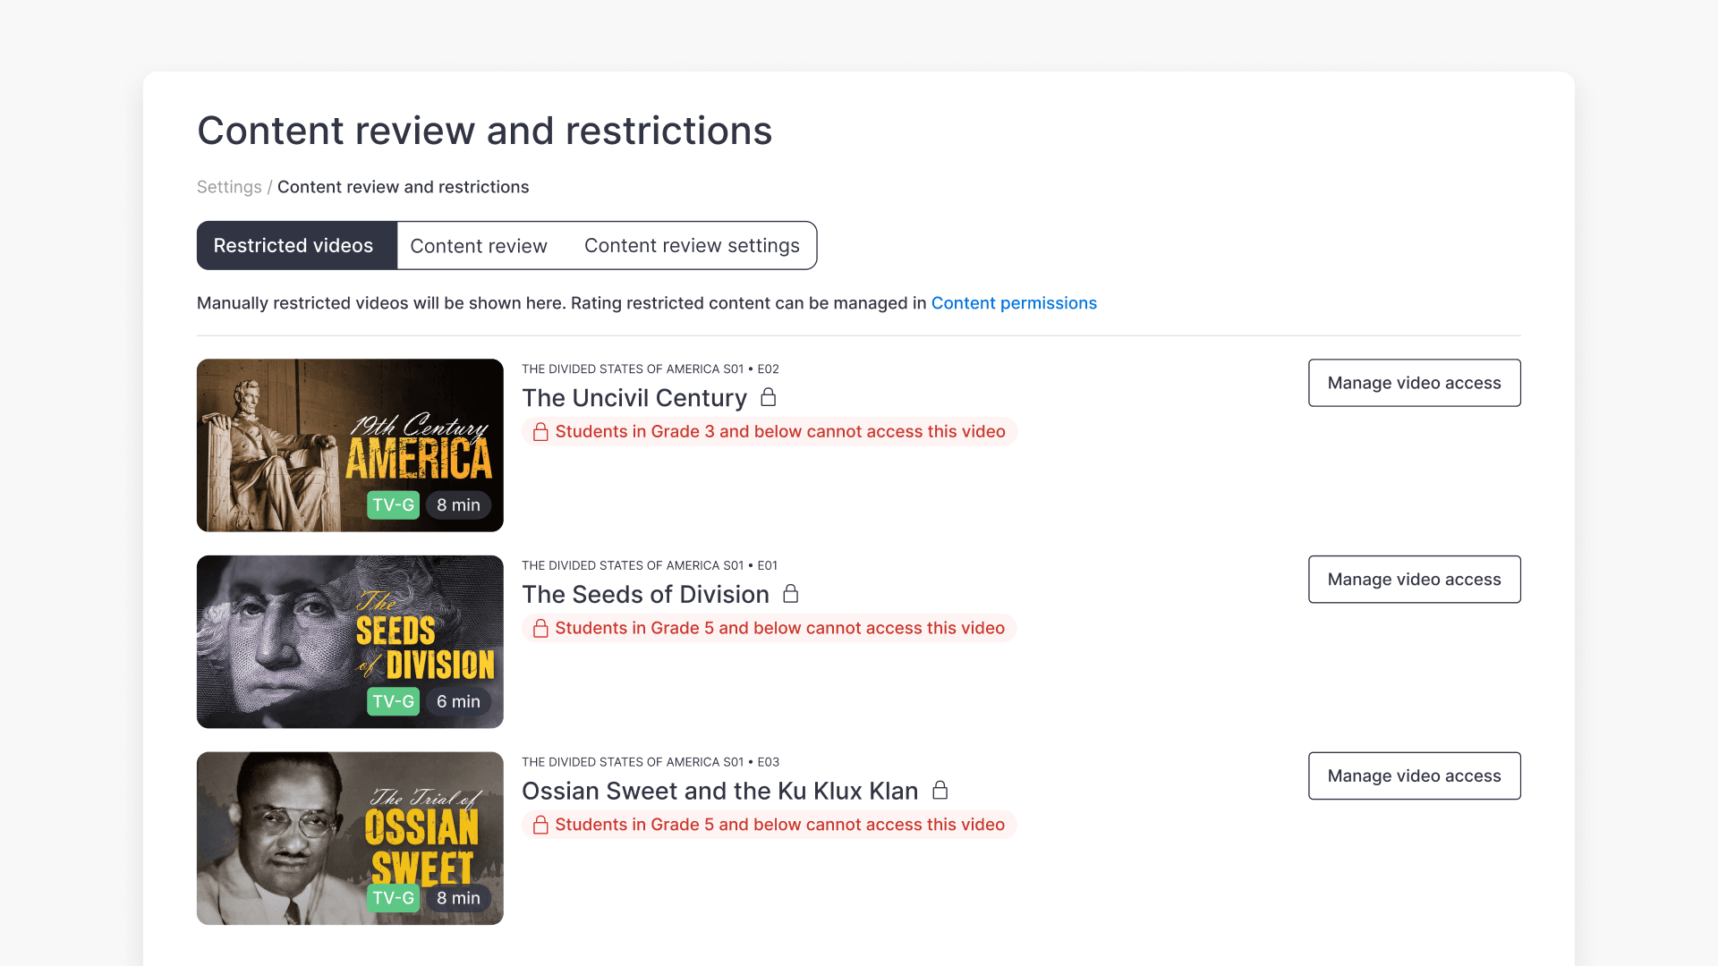Select the Restricted videos tab

[295, 245]
